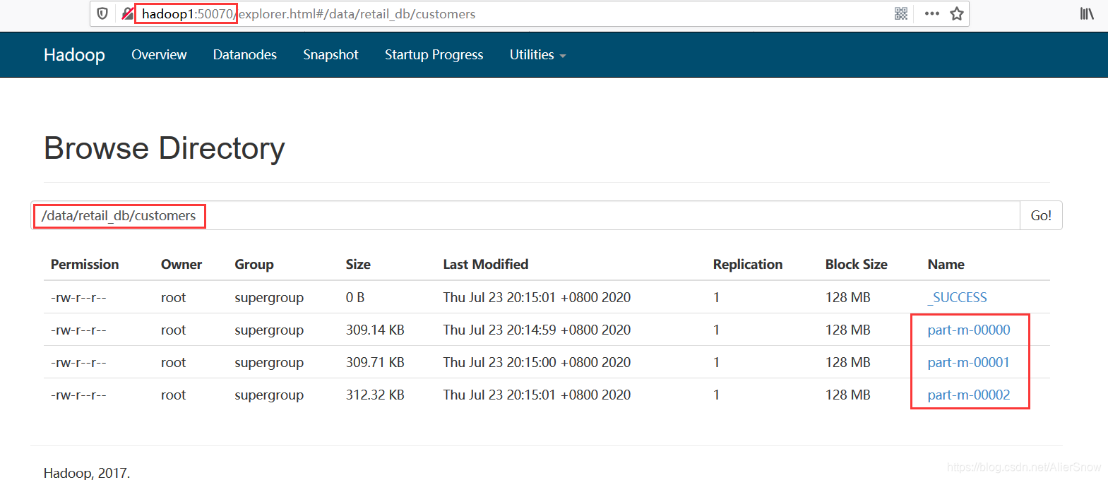Viewport: 1108px width, 480px height.
Task: Click the Permission column header
Action: point(85,264)
